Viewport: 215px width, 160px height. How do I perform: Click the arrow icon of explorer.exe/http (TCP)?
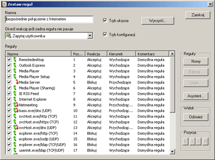tap(15, 133)
